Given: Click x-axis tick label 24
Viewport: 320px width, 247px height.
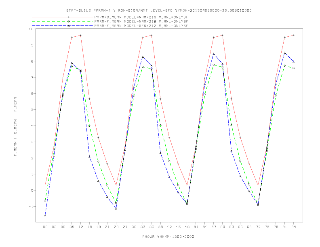Looking at the screenshot, I should (116, 227).
